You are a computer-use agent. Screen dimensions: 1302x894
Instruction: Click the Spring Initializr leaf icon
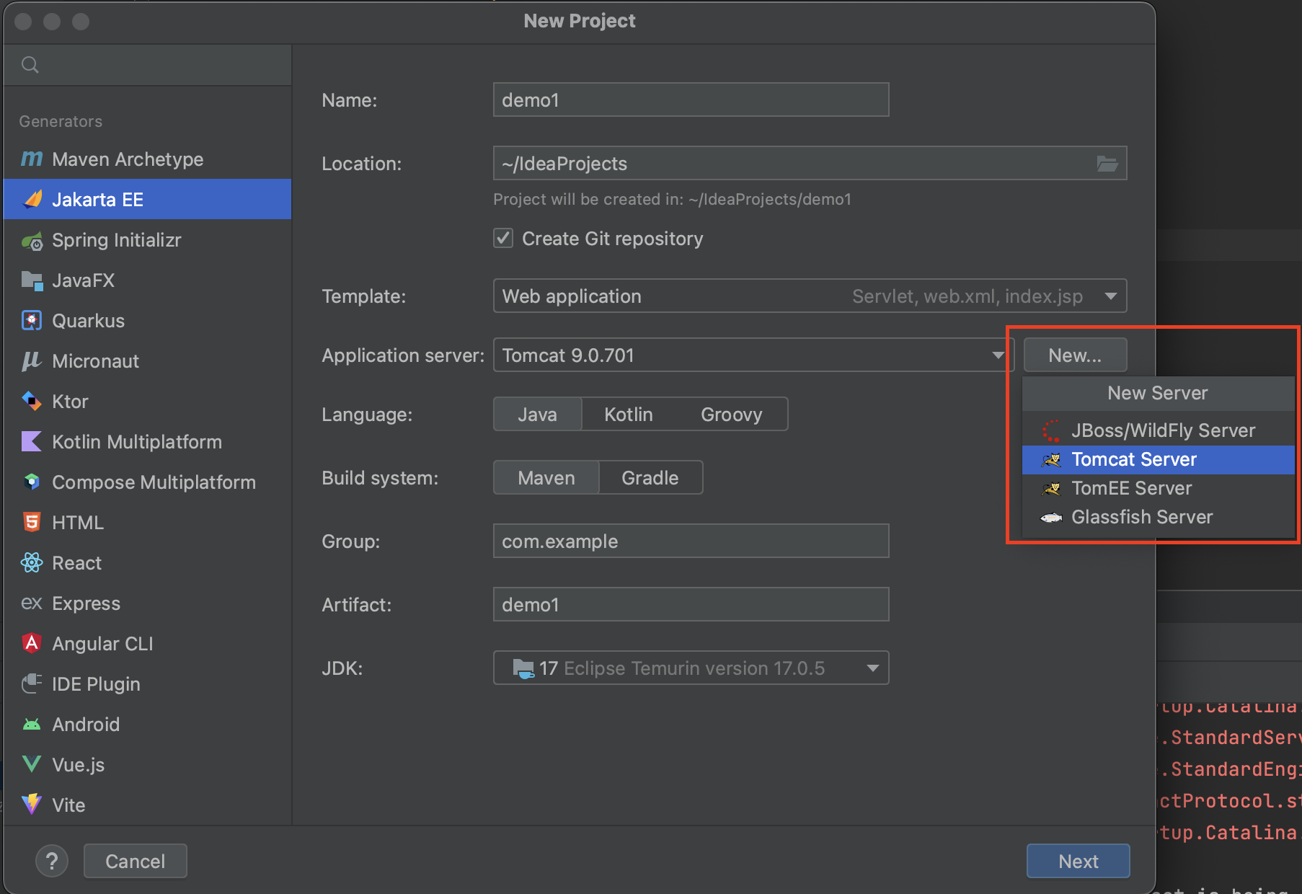(32, 241)
